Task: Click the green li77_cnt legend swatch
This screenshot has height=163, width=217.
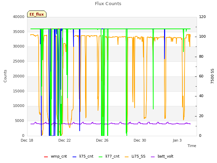Action: click(x=101, y=157)
